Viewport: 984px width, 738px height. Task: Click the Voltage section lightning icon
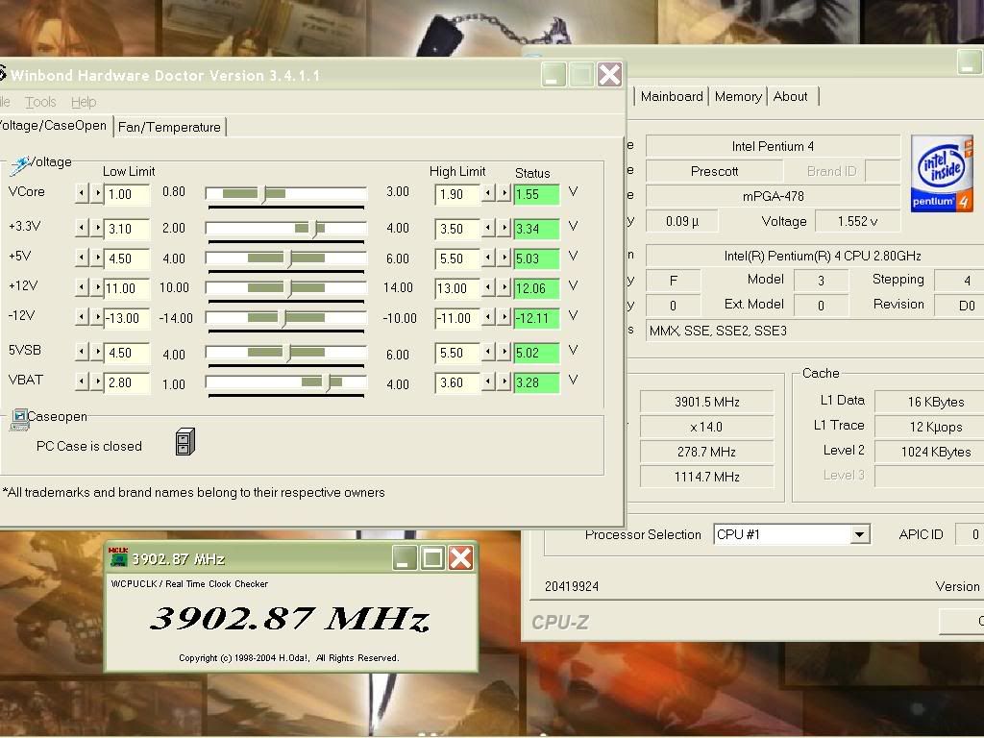(x=18, y=166)
